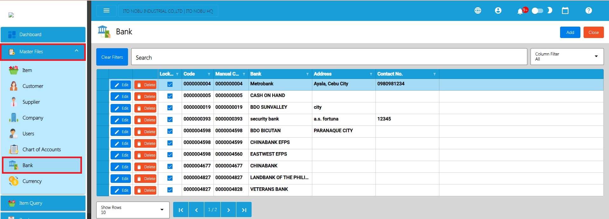
Task: Click into the Search field
Action: (329, 57)
